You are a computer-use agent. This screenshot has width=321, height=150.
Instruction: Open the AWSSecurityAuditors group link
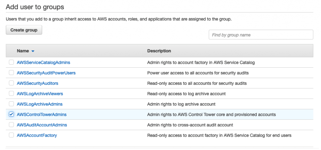pyautogui.click(x=38, y=83)
